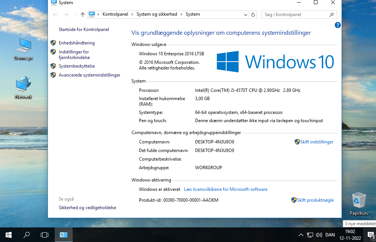Maximize the System window
Viewport: 376px width, 242px height.
click(316, 2)
